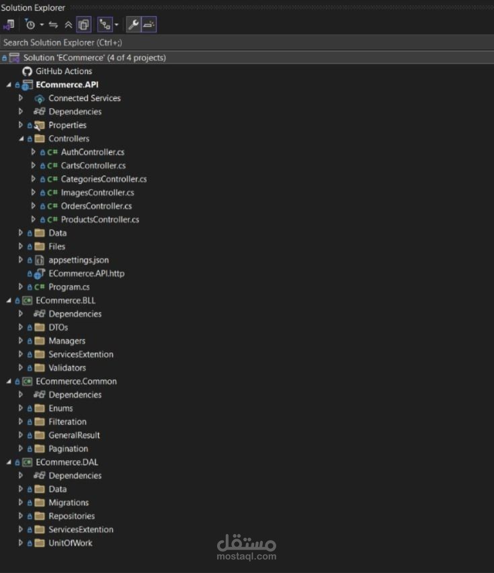Select ECommerce.Common project name

[76, 381]
